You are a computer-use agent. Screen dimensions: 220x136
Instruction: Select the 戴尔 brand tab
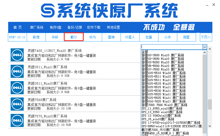[x=74, y=37]
